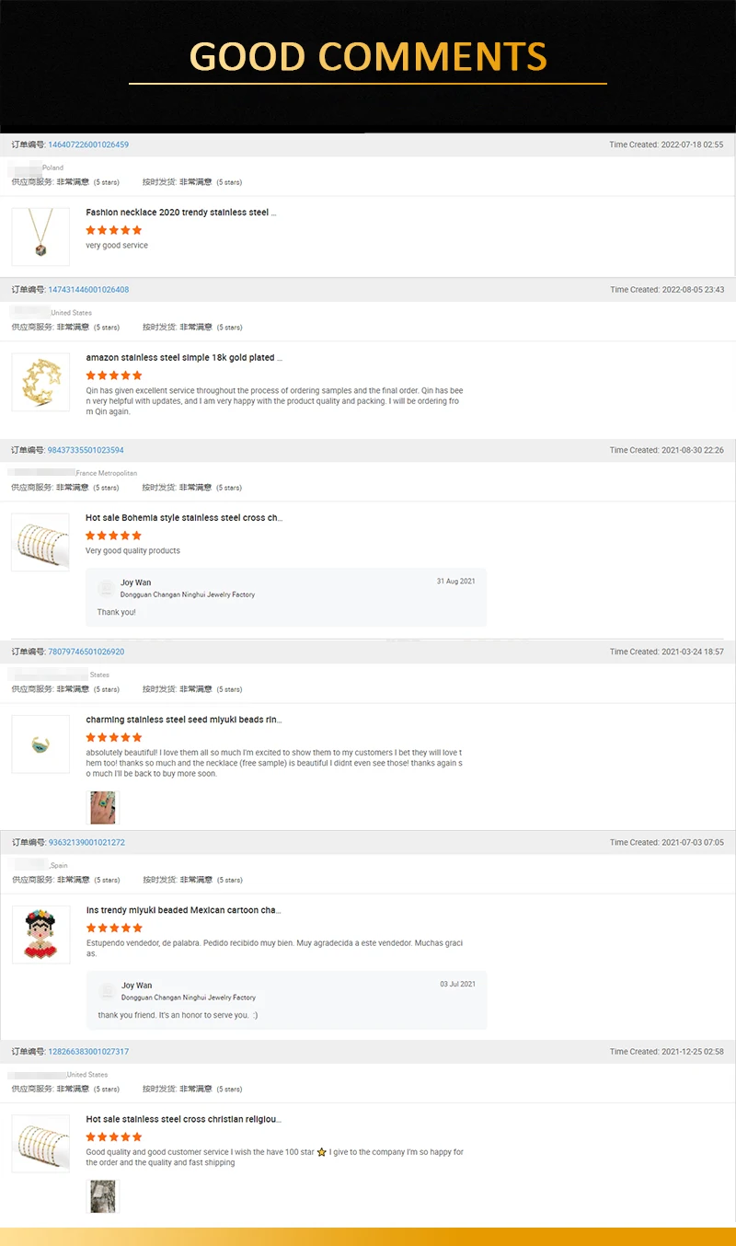Click order number 98437335501023594
736x1246 pixels.
tap(86, 450)
